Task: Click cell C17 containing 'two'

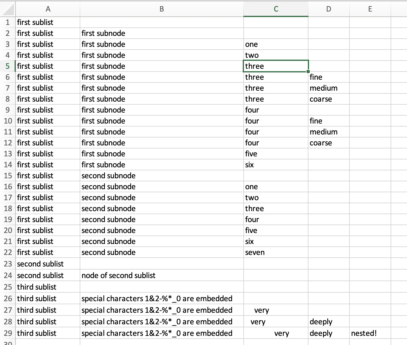Action: (276, 197)
